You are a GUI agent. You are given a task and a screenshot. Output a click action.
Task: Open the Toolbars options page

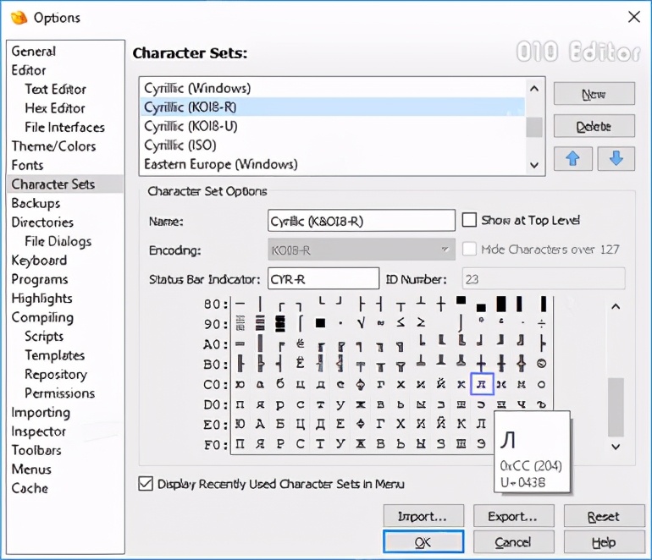(36, 450)
